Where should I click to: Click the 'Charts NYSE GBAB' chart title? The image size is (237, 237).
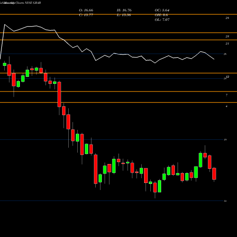(28, 3)
